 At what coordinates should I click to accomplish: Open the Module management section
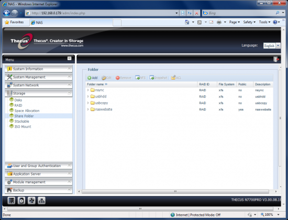pyautogui.click(x=39, y=182)
